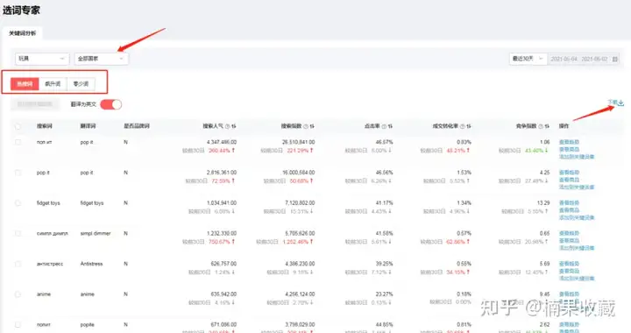The image size is (631, 333).
Task: Click the download icon above the table
Action: pyautogui.click(x=620, y=103)
